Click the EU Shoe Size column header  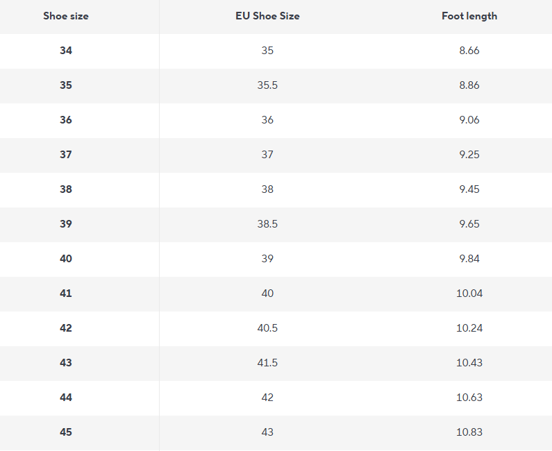coord(267,16)
